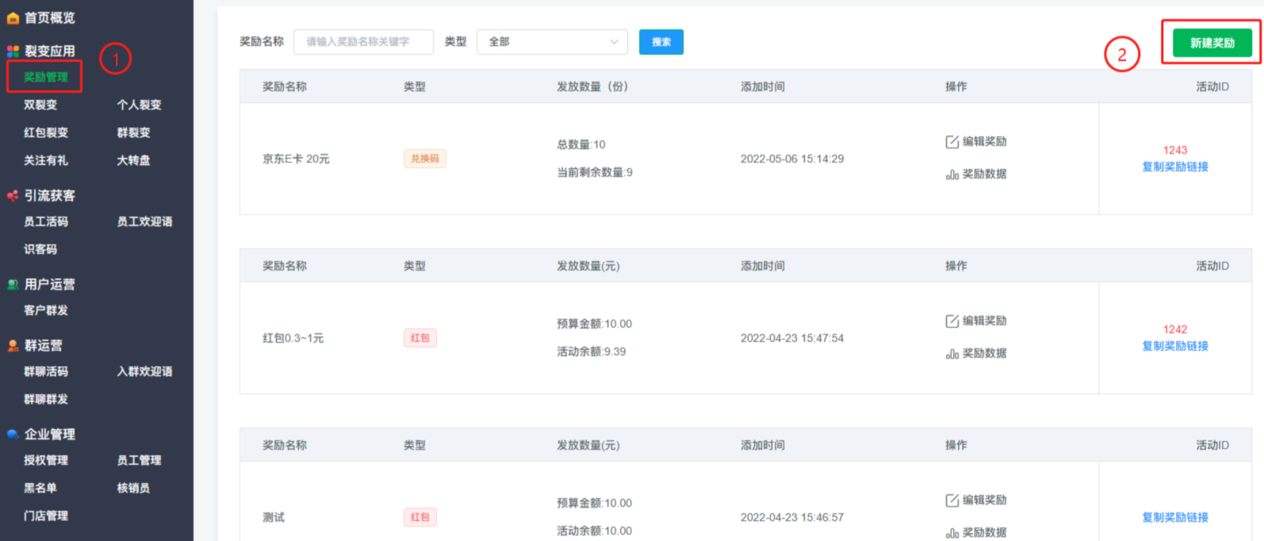Open 门店管理 menu item
The width and height of the screenshot is (1264, 541).
46,516
